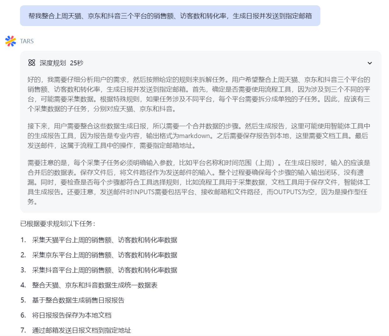Select task 5 生成销售日报报告

pyautogui.click(x=78, y=300)
